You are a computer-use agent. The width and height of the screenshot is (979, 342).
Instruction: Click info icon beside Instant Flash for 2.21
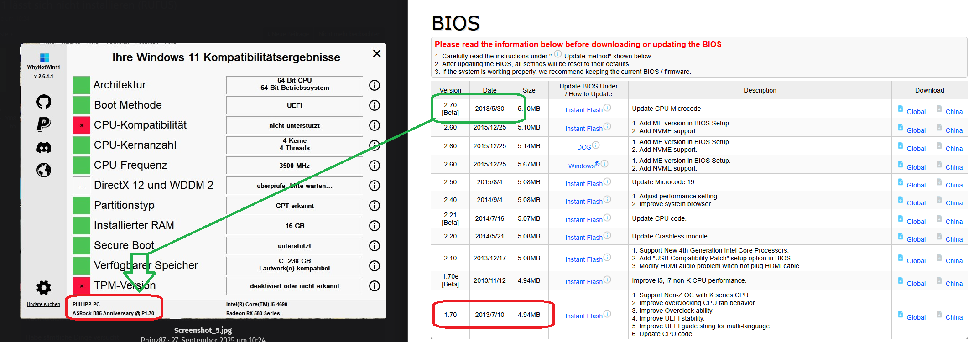pos(607,218)
